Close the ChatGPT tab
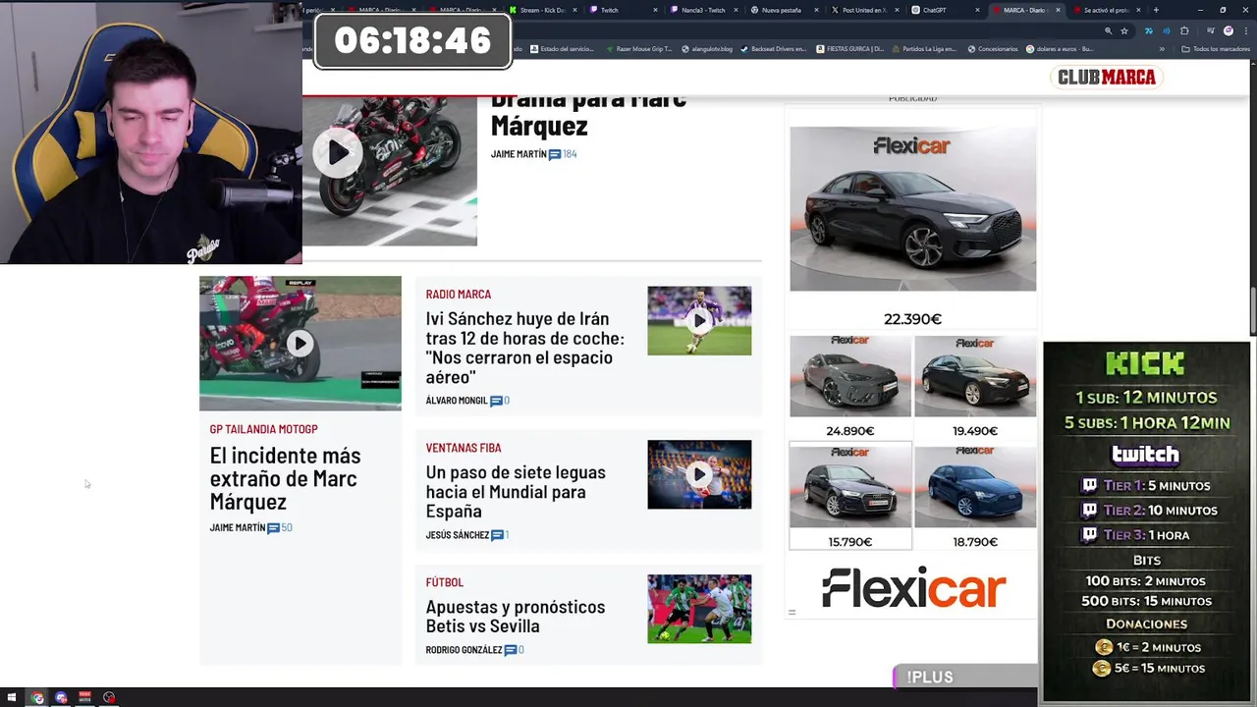Image resolution: width=1257 pixels, height=707 pixels. (977, 10)
